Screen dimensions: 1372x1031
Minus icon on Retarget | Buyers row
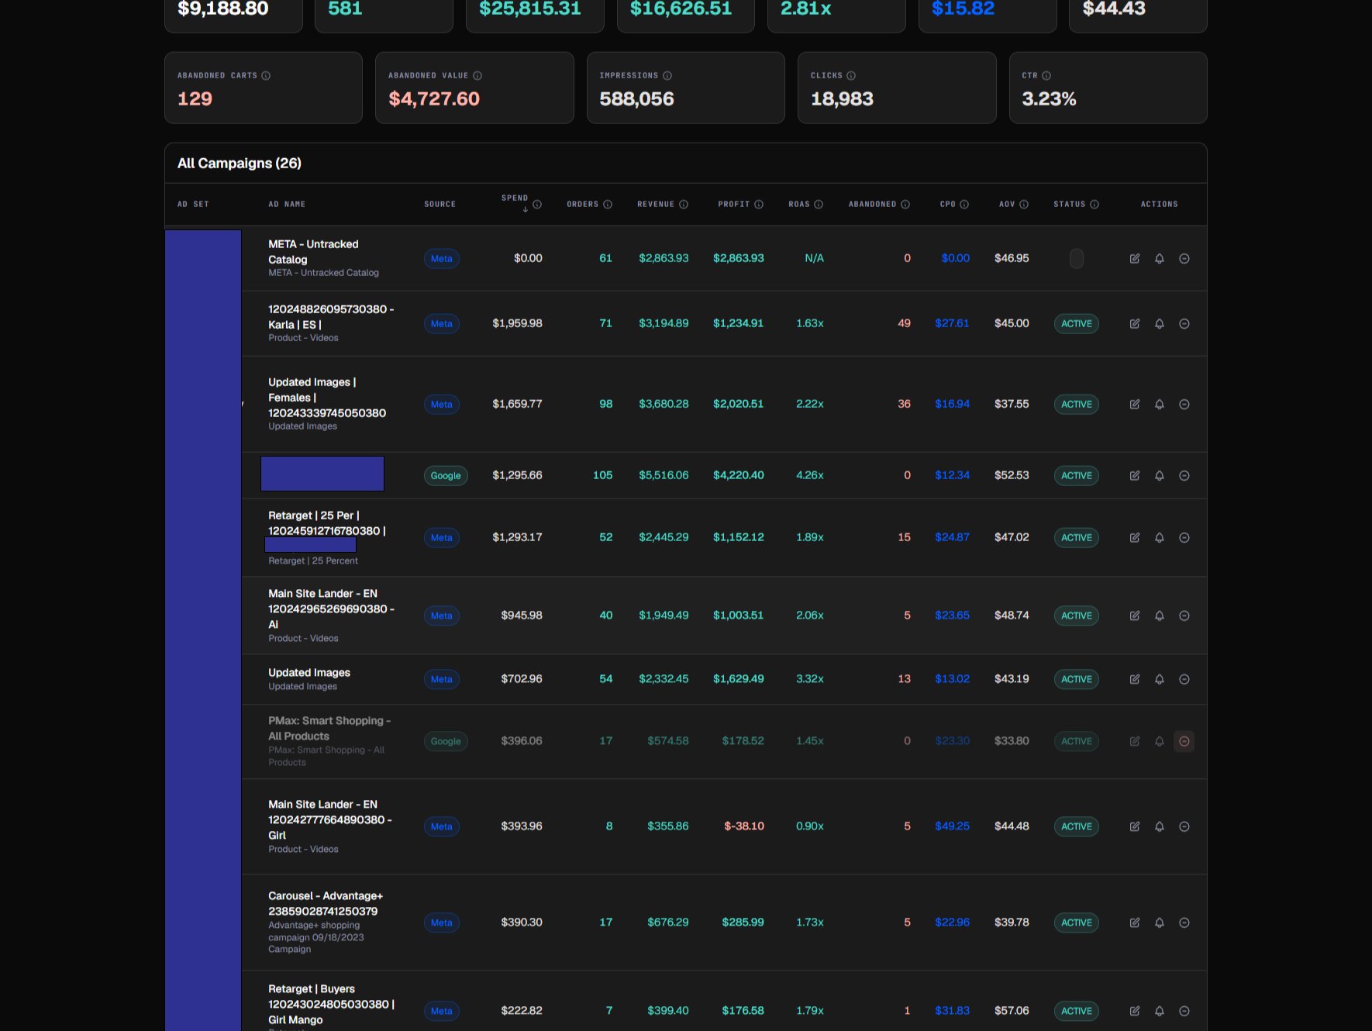pyautogui.click(x=1184, y=1012)
